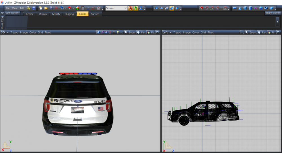Click Fit button in 3D viewport
The width and height of the screenshot is (282, 153).
(x=150, y=32)
